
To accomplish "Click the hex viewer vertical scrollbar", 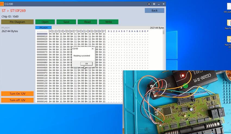I will (164, 49).
